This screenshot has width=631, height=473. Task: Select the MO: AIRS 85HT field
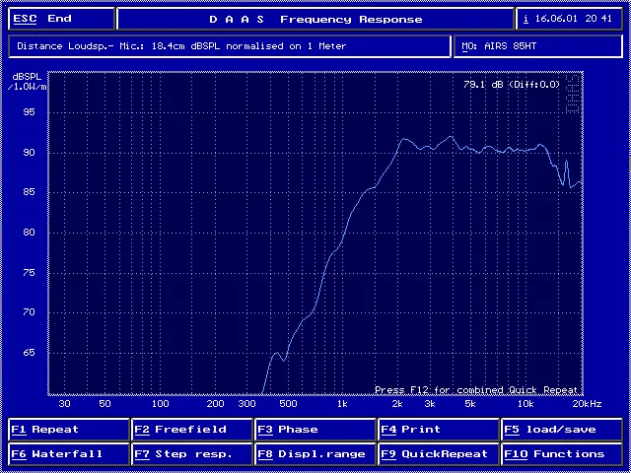click(538, 46)
